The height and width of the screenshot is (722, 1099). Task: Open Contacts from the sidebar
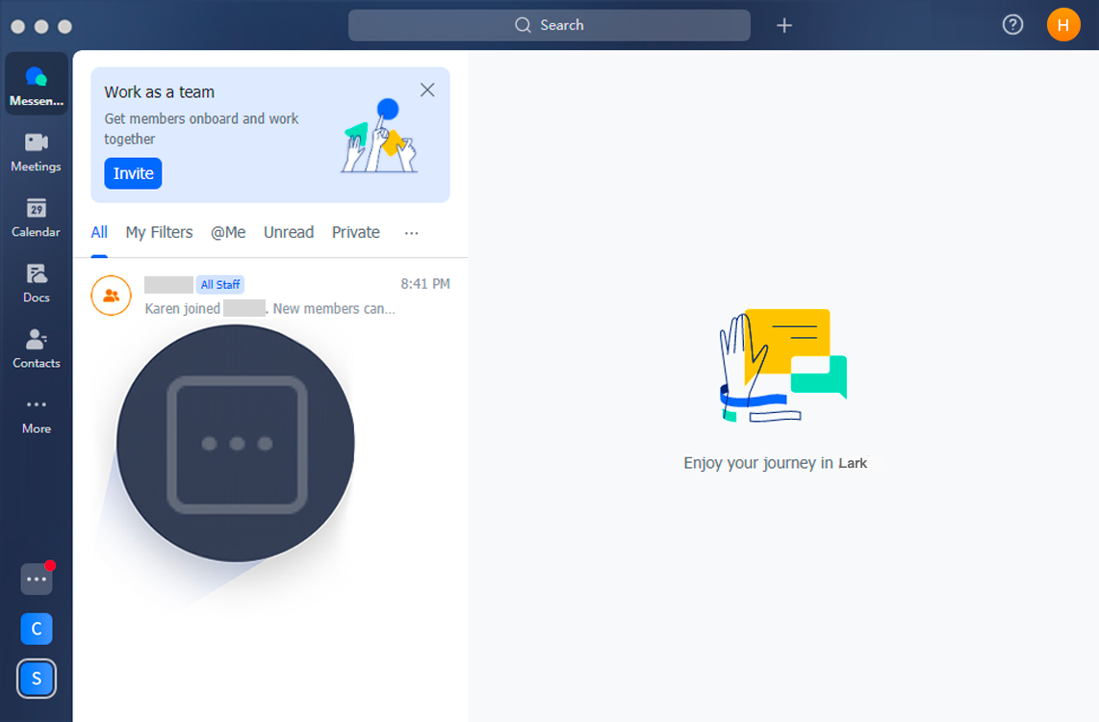[x=37, y=348]
